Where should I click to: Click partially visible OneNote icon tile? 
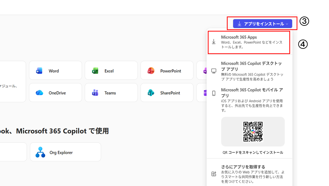tap(202, 71)
